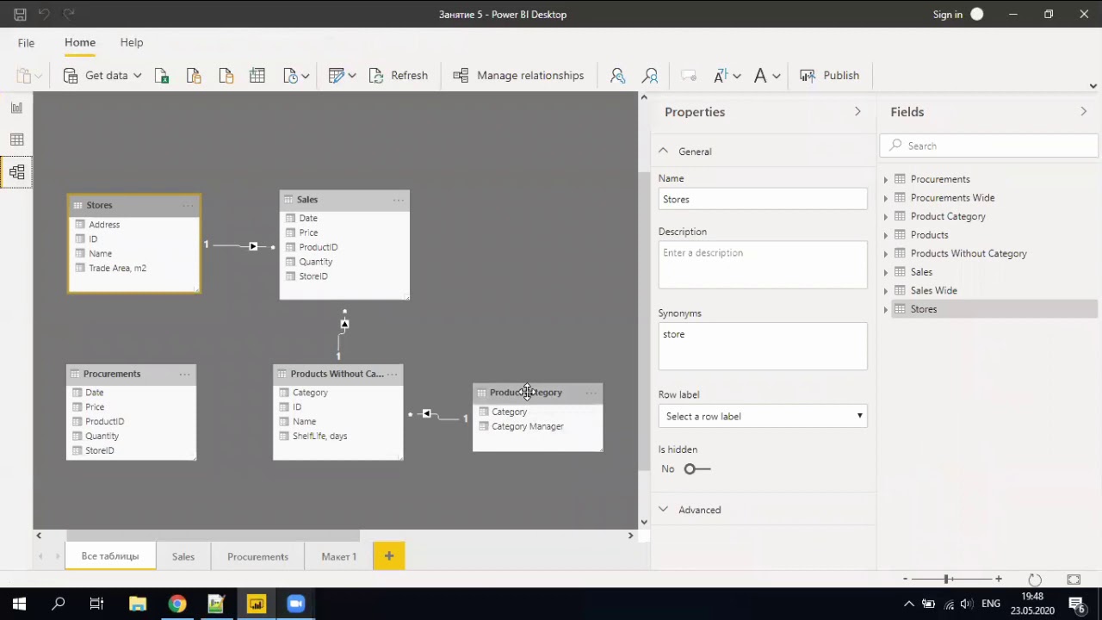Open more options for Product Category table

pyautogui.click(x=591, y=393)
